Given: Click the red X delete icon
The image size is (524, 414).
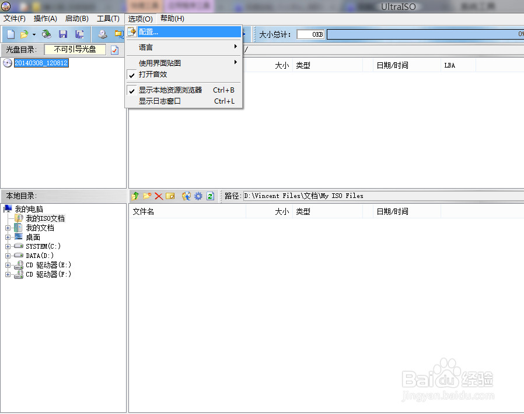Looking at the screenshot, I should point(159,196).
